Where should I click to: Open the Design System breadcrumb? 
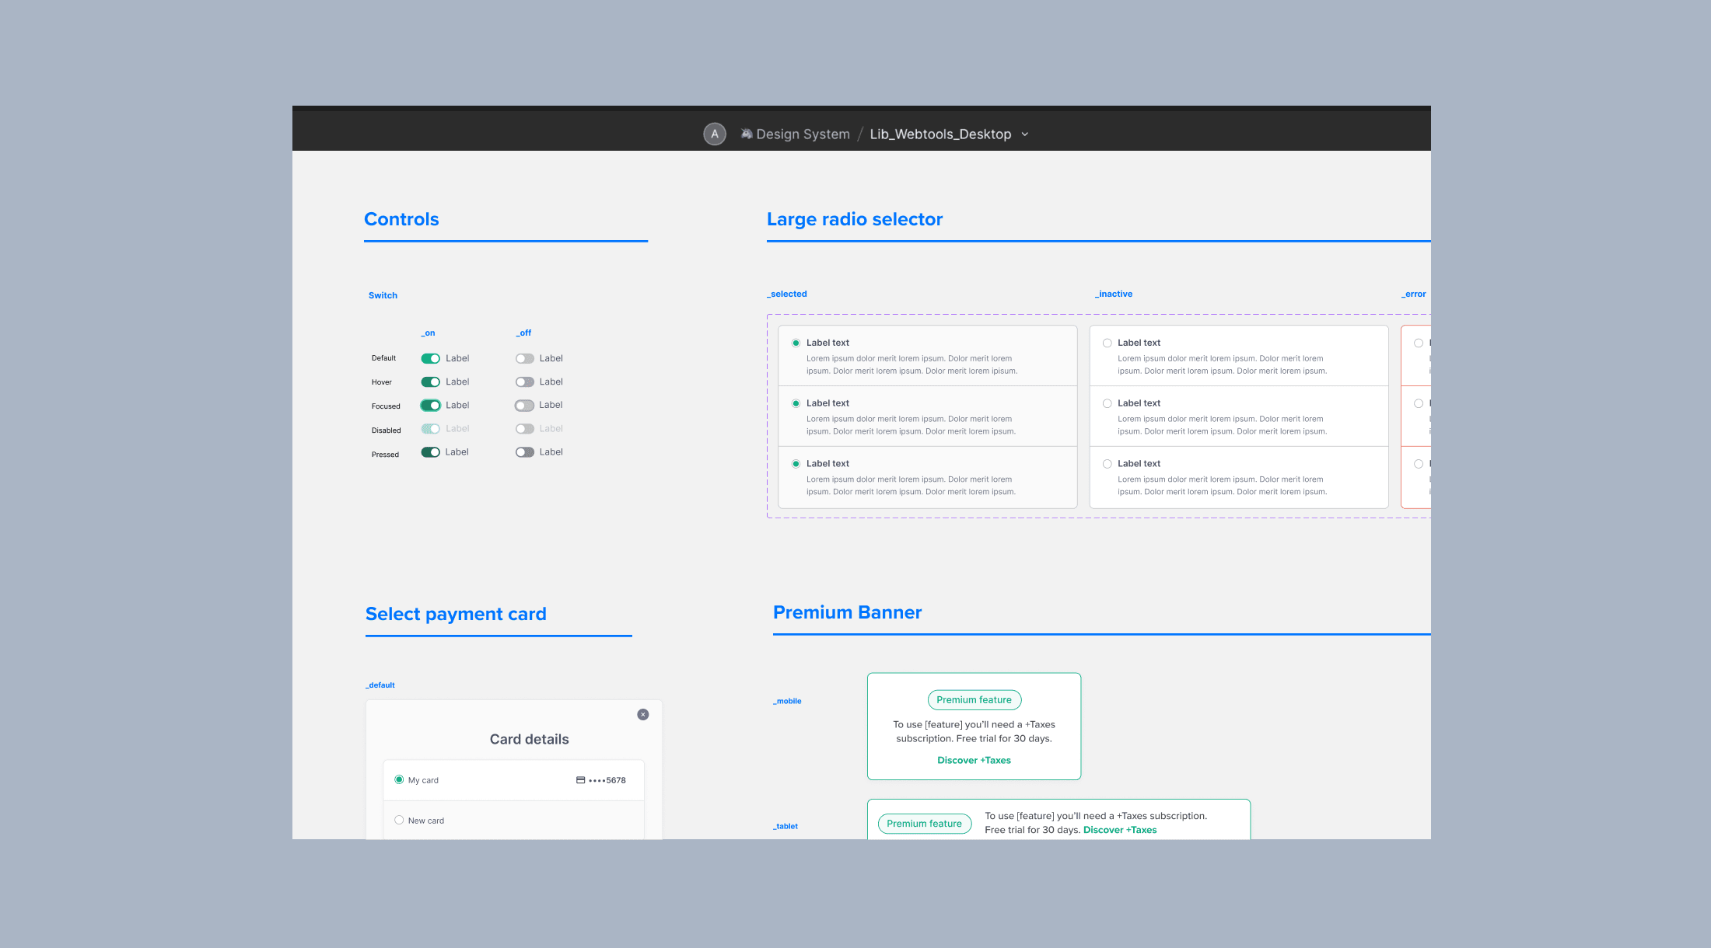coord(803,134)
